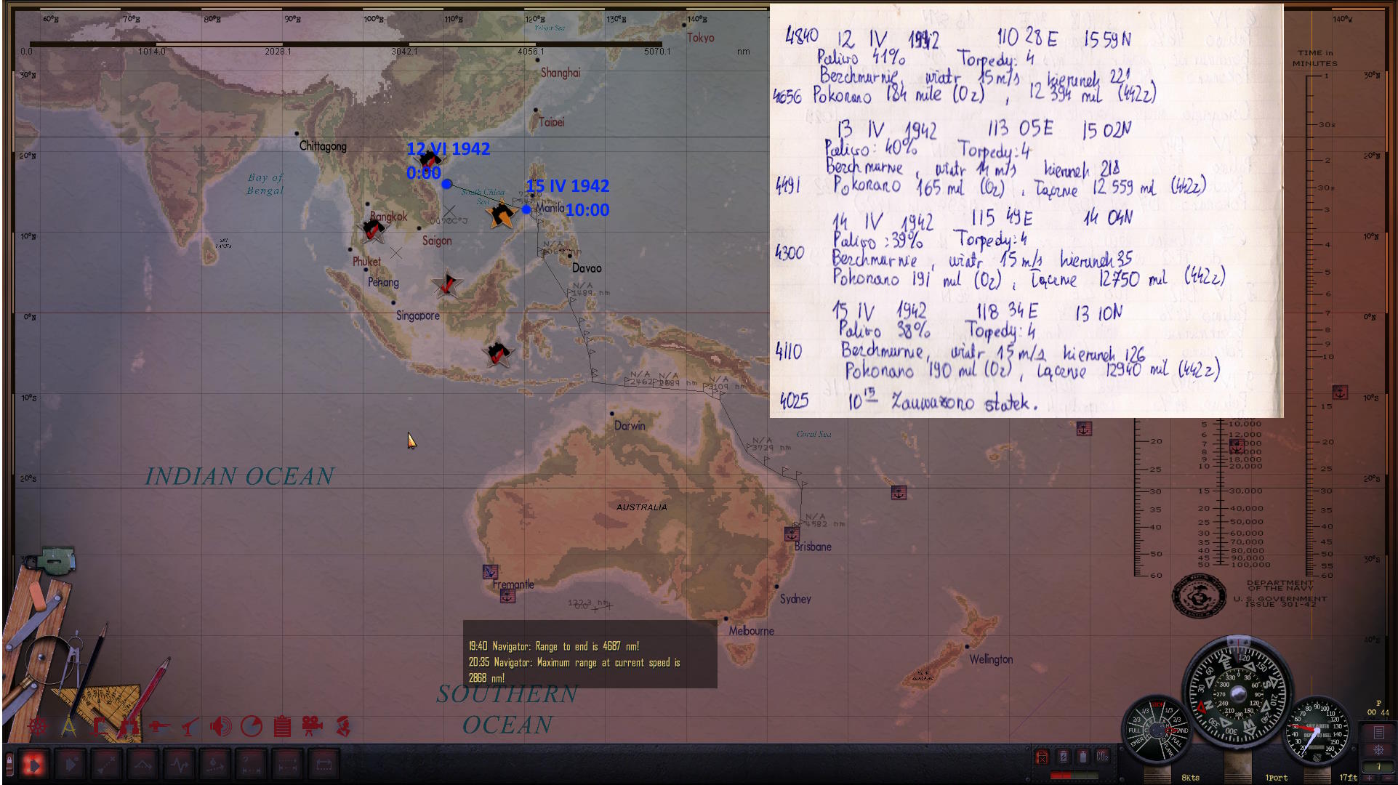The width and height of the screenshot is (1398, 785).
Task: Select the yellow compass divider navigation icon
Action: [x=69, y=726]
